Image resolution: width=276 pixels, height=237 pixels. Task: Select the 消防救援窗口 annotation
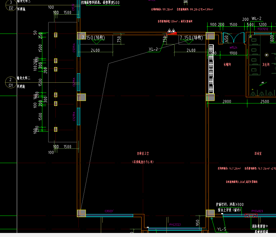coord(260,226)
